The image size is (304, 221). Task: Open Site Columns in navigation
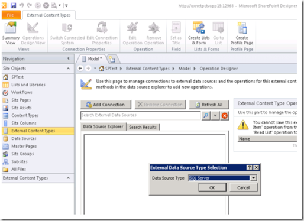(x=38, y=123)
